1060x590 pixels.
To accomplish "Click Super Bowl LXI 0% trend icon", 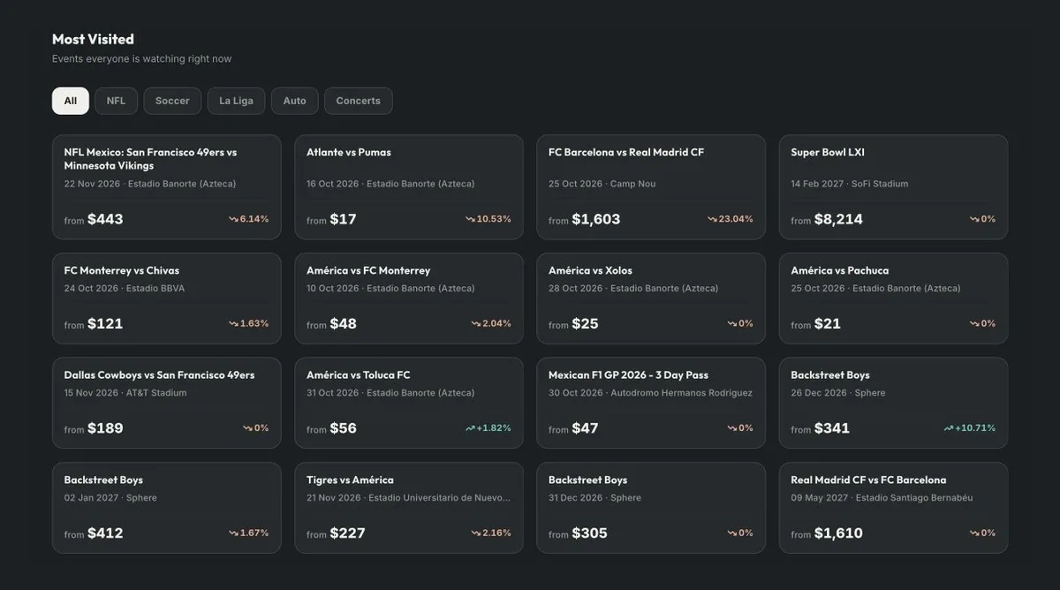I will [x=974, y=219].
